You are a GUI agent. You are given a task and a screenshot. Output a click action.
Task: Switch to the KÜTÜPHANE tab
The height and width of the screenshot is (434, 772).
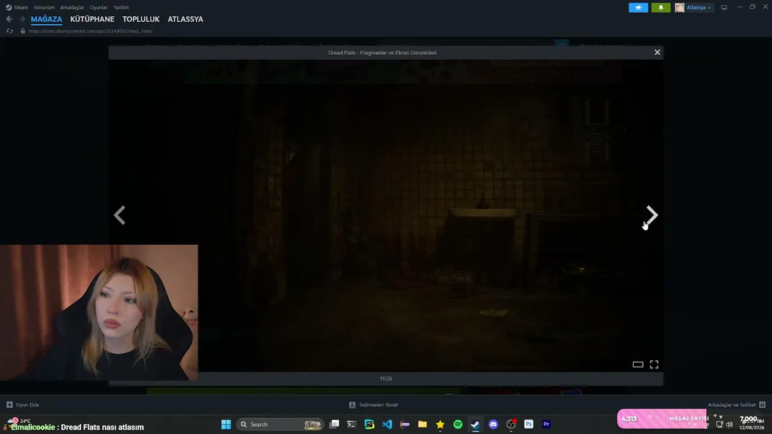pyautogui.click(x=92, y=19)
